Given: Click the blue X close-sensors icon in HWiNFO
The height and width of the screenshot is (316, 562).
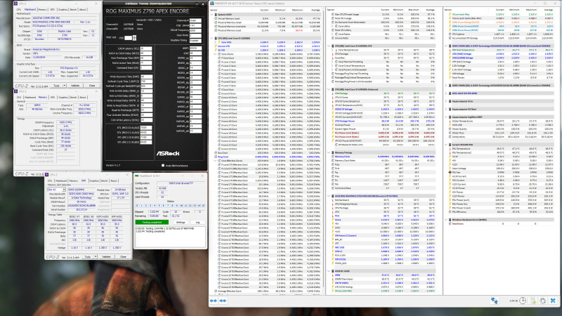Looking at the screenshot, I should (553, 301).
